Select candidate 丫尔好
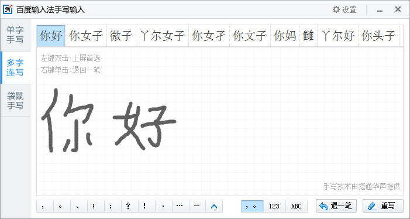This screenshot has width=410, height=219. (x=337, y=36)
